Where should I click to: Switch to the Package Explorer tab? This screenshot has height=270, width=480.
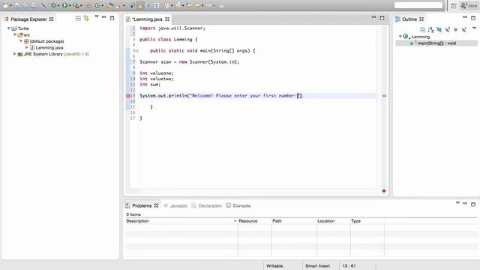pos(28,19)
